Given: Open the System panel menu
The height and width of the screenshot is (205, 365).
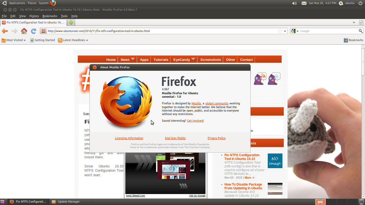Looking at the screenshot, I should pos(44,3).
